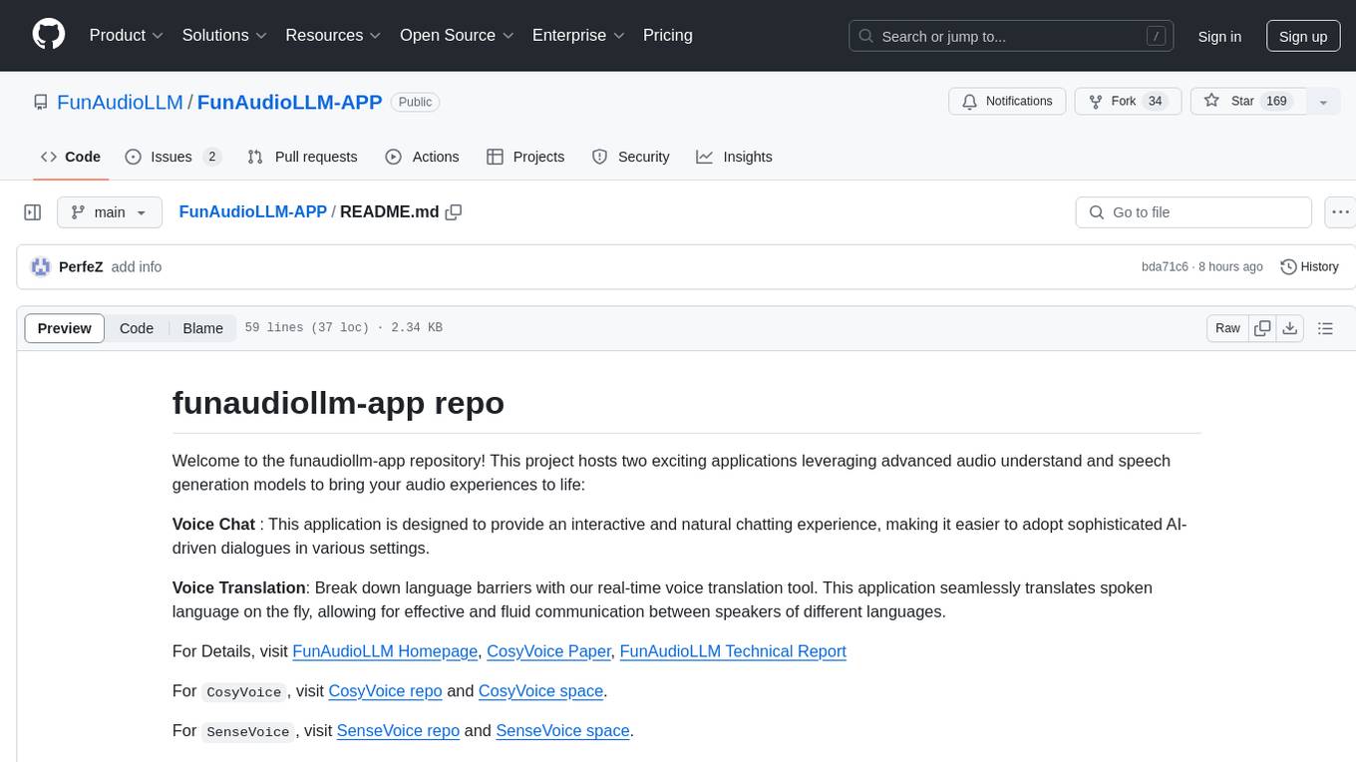The image size is (1356, 762).
Task: Switch to the Issues tab
Action: [172, 157]
